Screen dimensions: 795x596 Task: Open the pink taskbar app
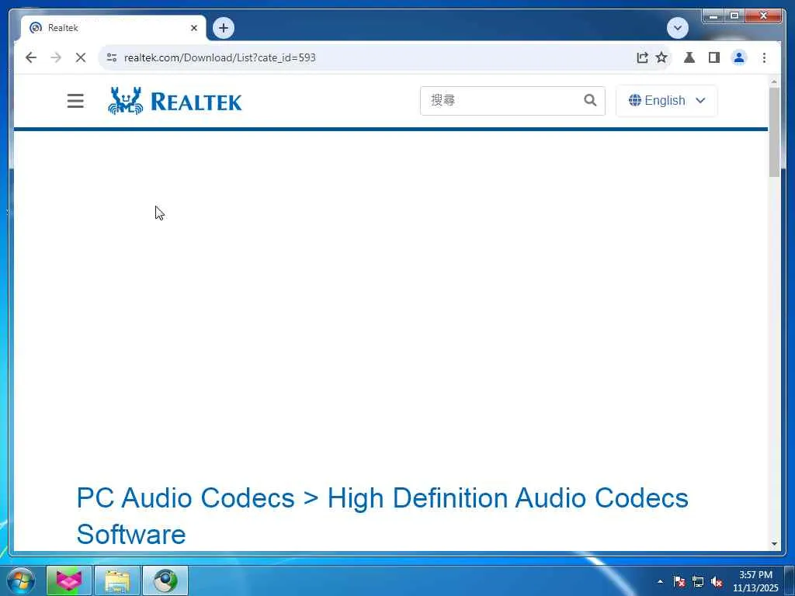[x=69, y=580]
